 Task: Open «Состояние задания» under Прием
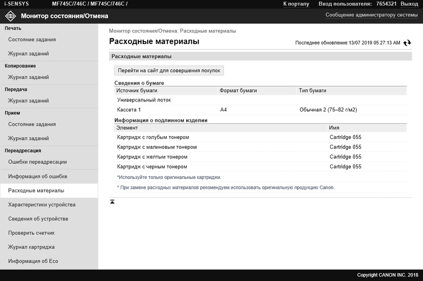point(32,125)
